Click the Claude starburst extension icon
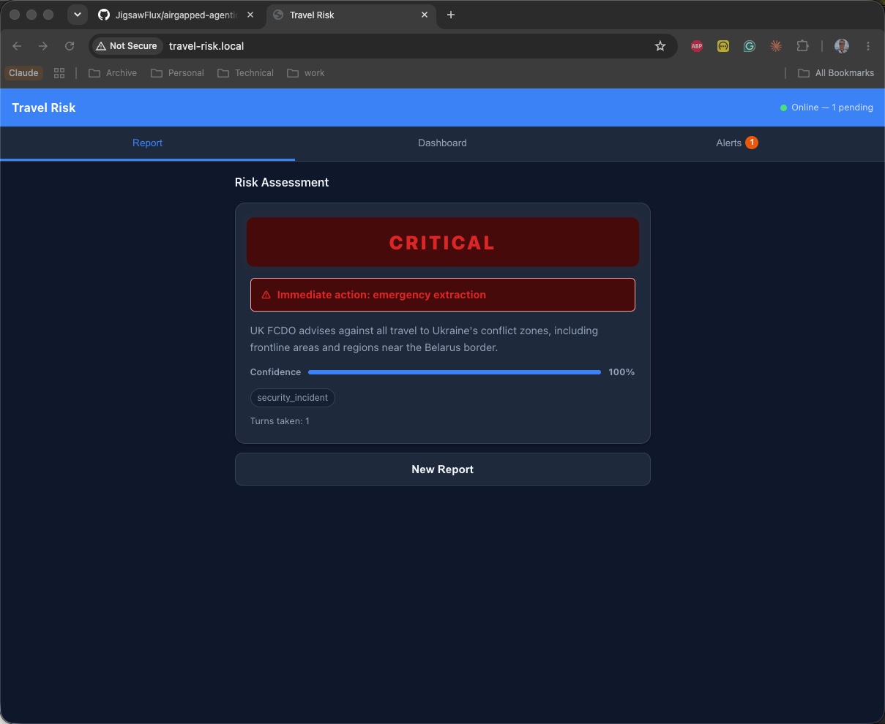Viewport: 885px width, 724px height. coord(776,46)
